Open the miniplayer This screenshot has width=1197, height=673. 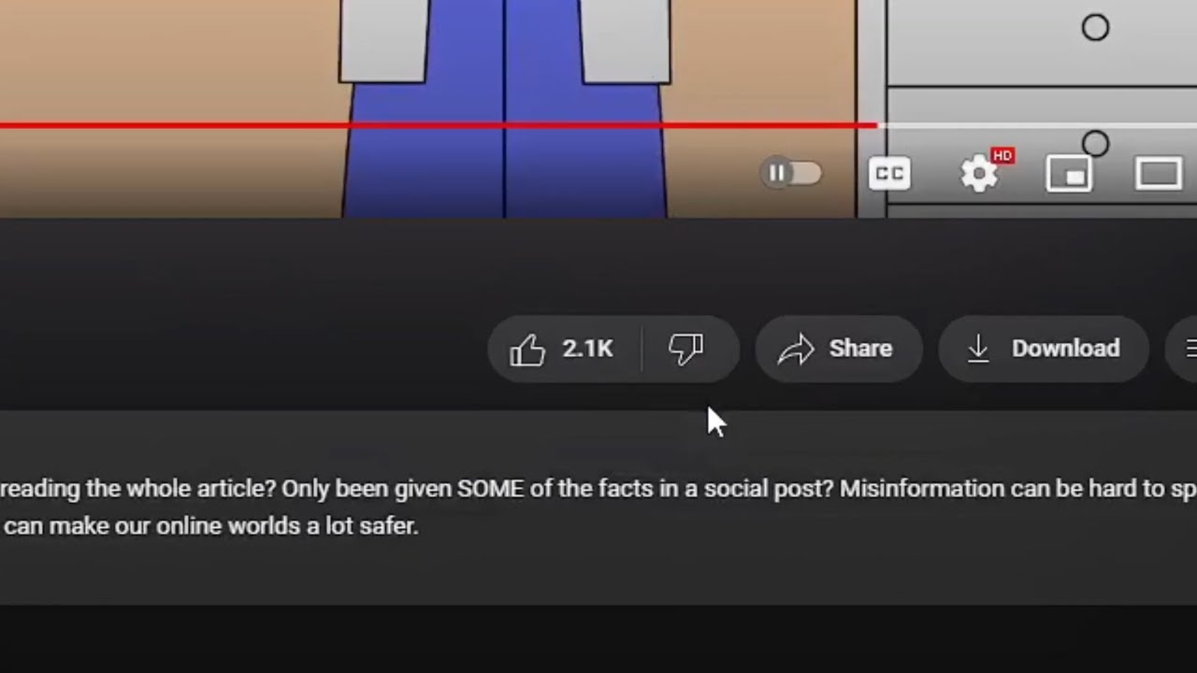(x=1069, y=174)
